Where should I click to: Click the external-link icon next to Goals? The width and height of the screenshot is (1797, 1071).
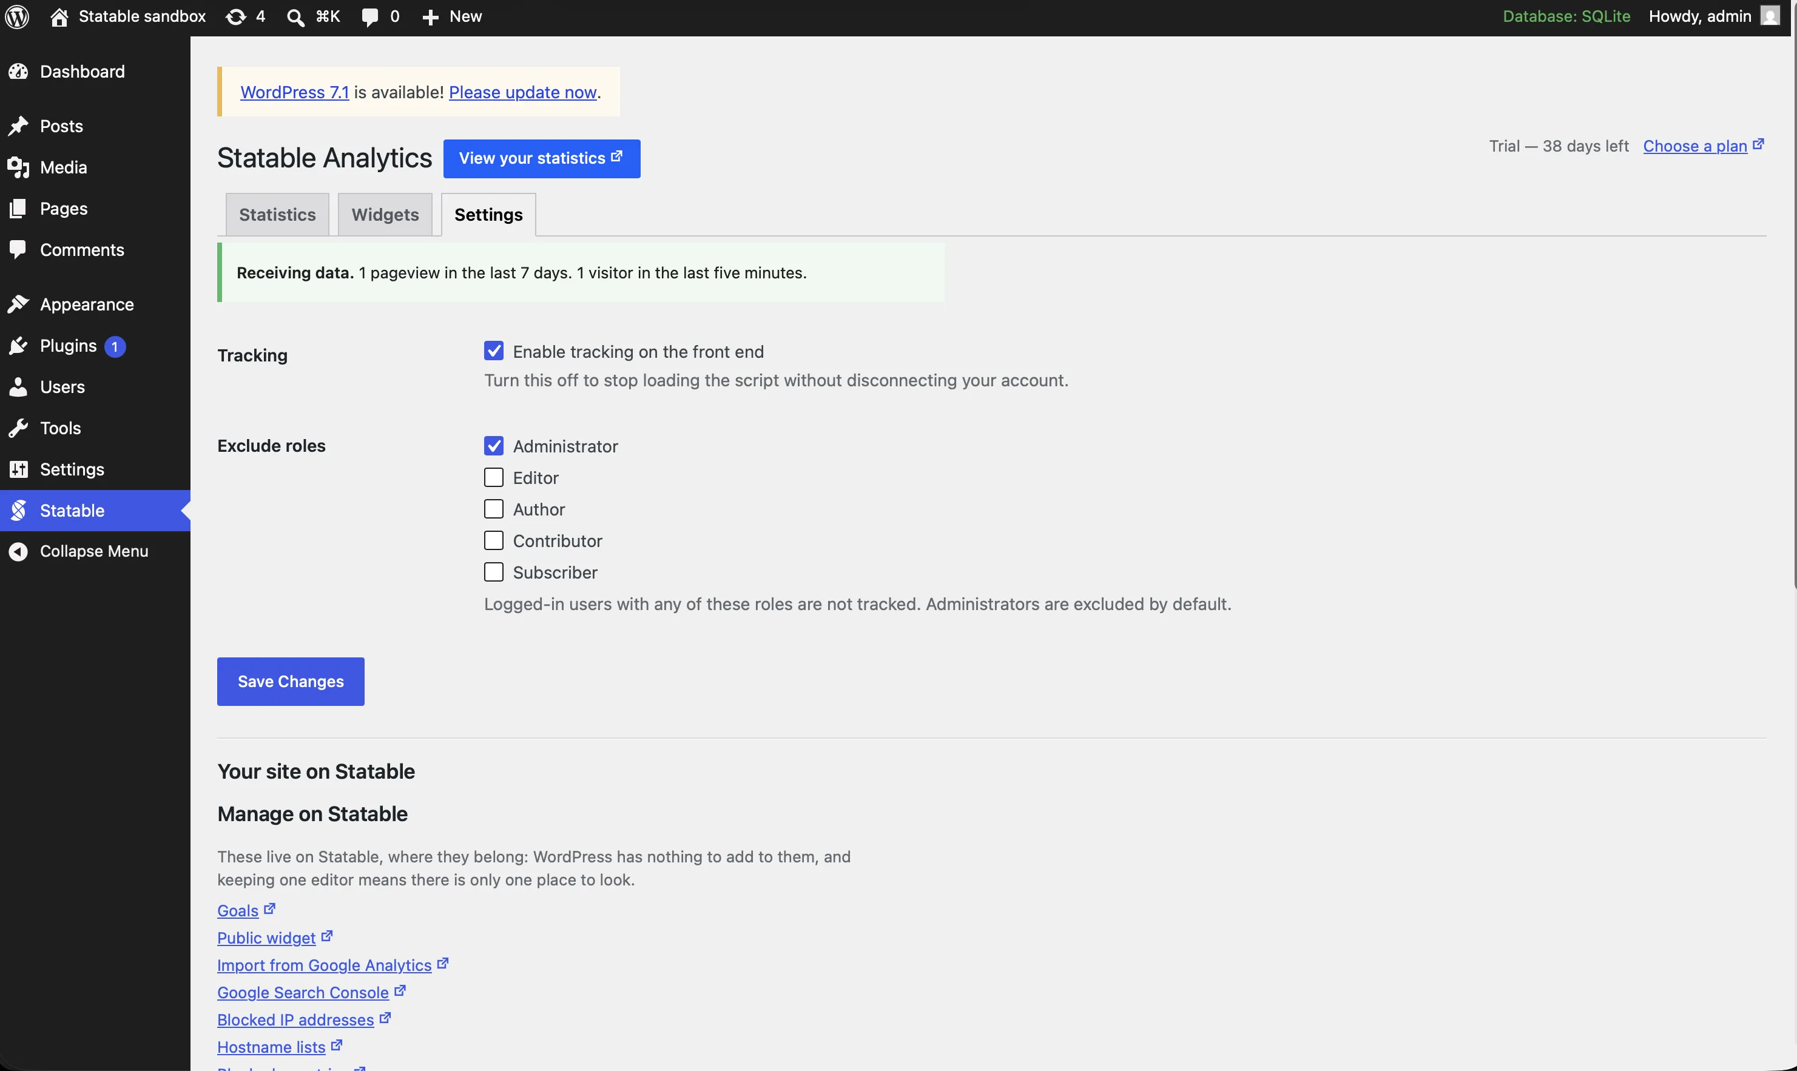pyautogui.click(x=269, y=909)
